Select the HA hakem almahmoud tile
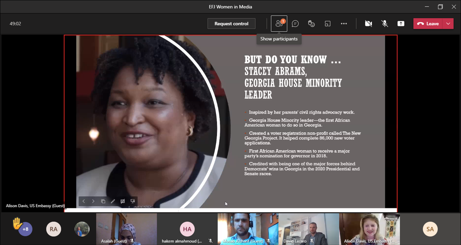 [187, 229]
